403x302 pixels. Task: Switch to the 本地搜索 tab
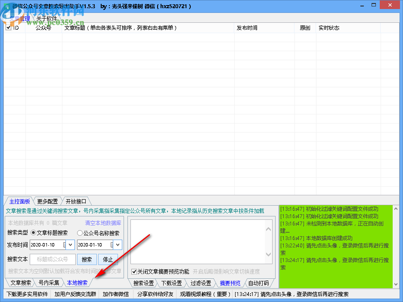(78, 283)
